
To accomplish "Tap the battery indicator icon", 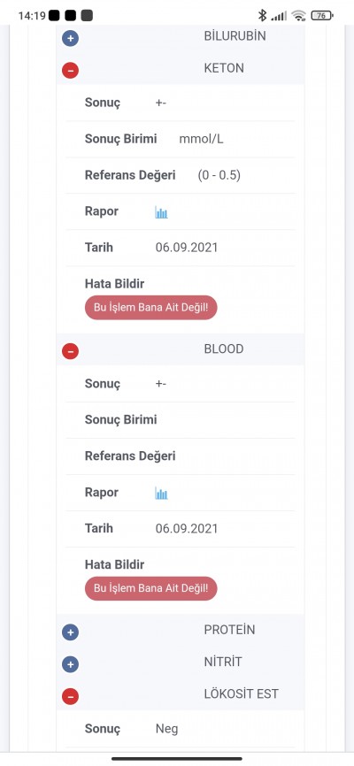I will coord(322,16).
